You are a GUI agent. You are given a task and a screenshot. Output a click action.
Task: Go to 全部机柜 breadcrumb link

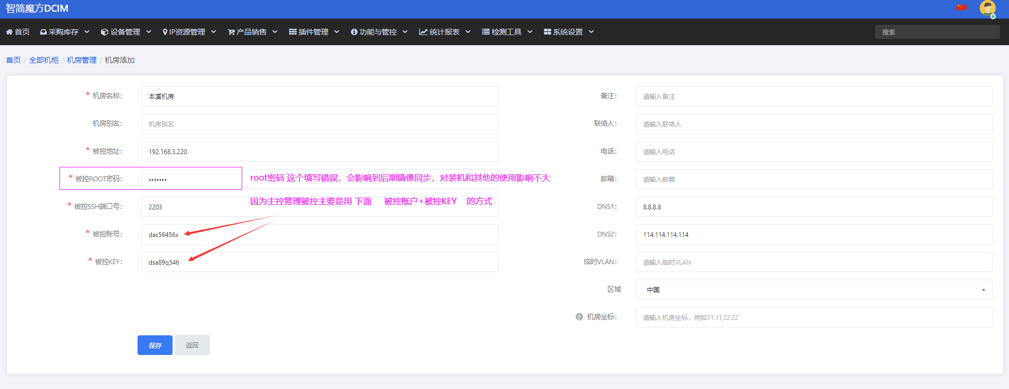pos(44,60)
